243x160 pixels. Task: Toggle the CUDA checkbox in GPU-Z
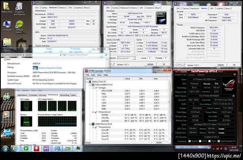[x=200, y=141]
